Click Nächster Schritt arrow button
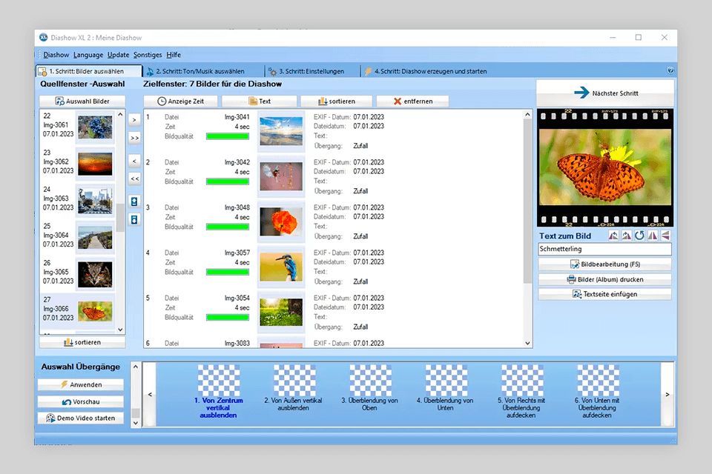 tap(605, 93)
